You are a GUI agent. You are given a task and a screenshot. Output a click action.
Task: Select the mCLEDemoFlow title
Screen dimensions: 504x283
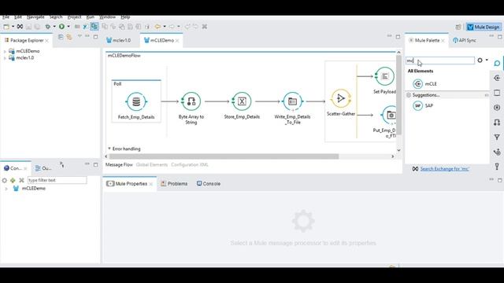click(x=124, y=56)
